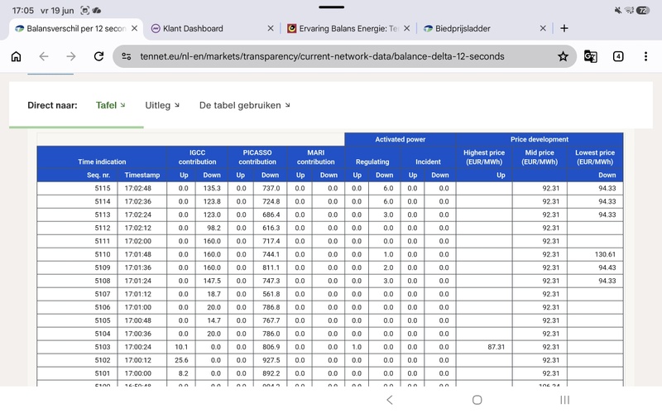Tap the battery indicator in status bar
Screen dimensions: 662x414
(x=643, y=10)
